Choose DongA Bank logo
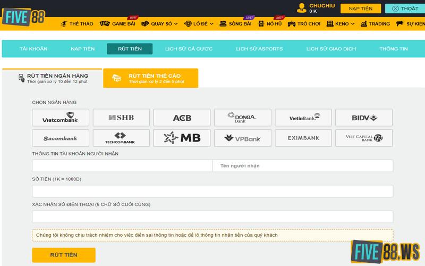This screenshot has height=266, width=425. pyautogui.click(x=243, y=118)
